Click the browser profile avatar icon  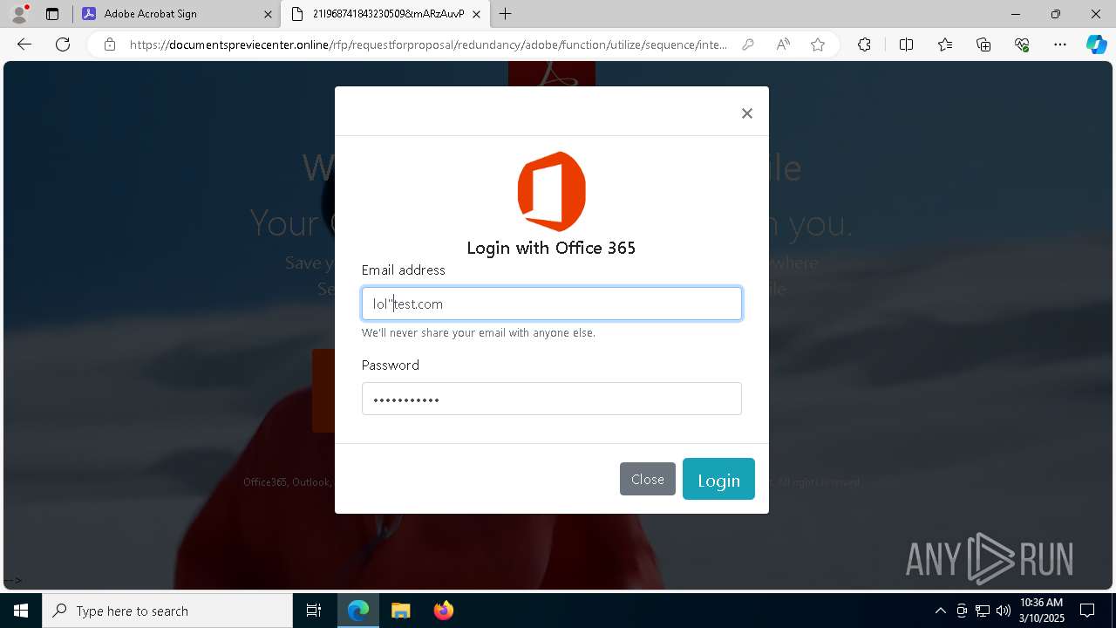19,14
